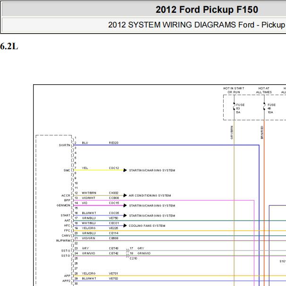Click the "C210" connector label
286x286 pixels.
coord(133,259)
